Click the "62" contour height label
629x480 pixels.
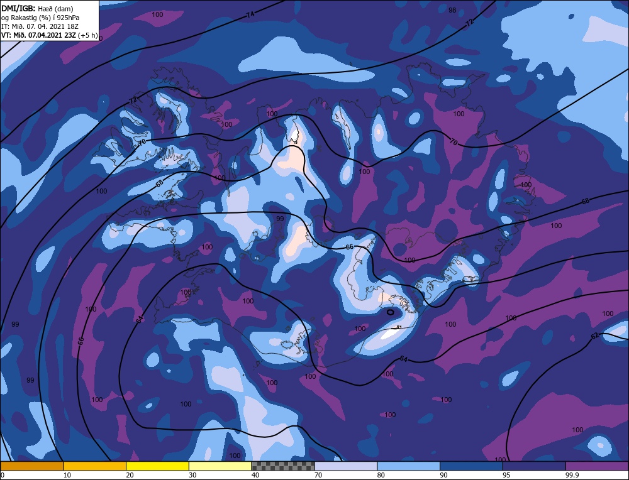point(595,335)
